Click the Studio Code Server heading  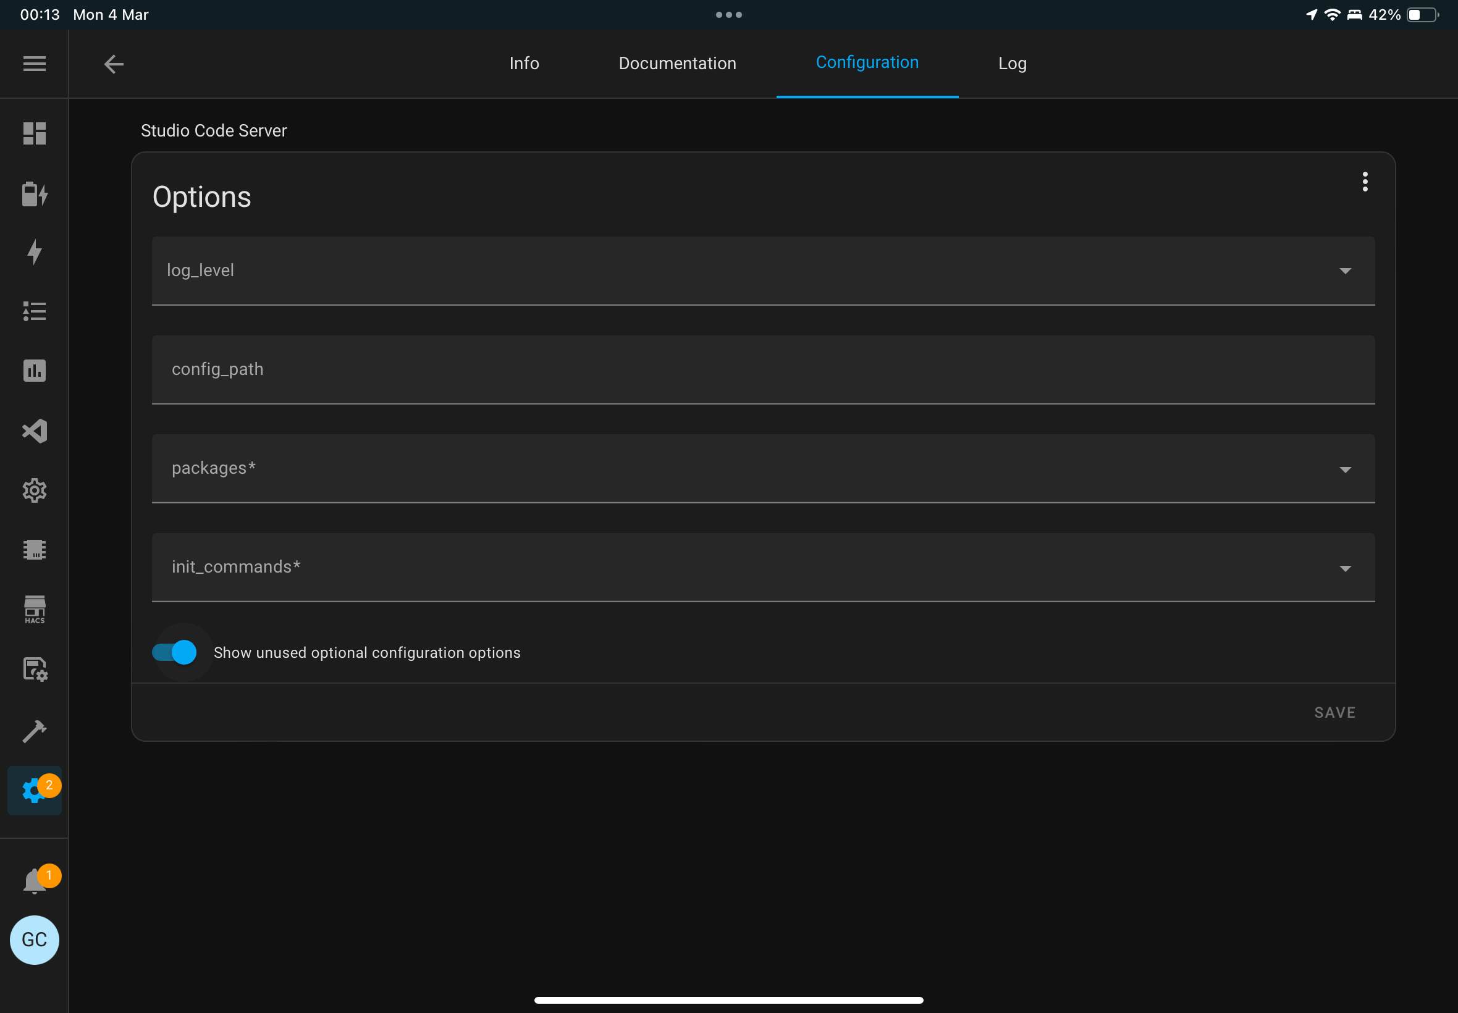click(214, 131)
